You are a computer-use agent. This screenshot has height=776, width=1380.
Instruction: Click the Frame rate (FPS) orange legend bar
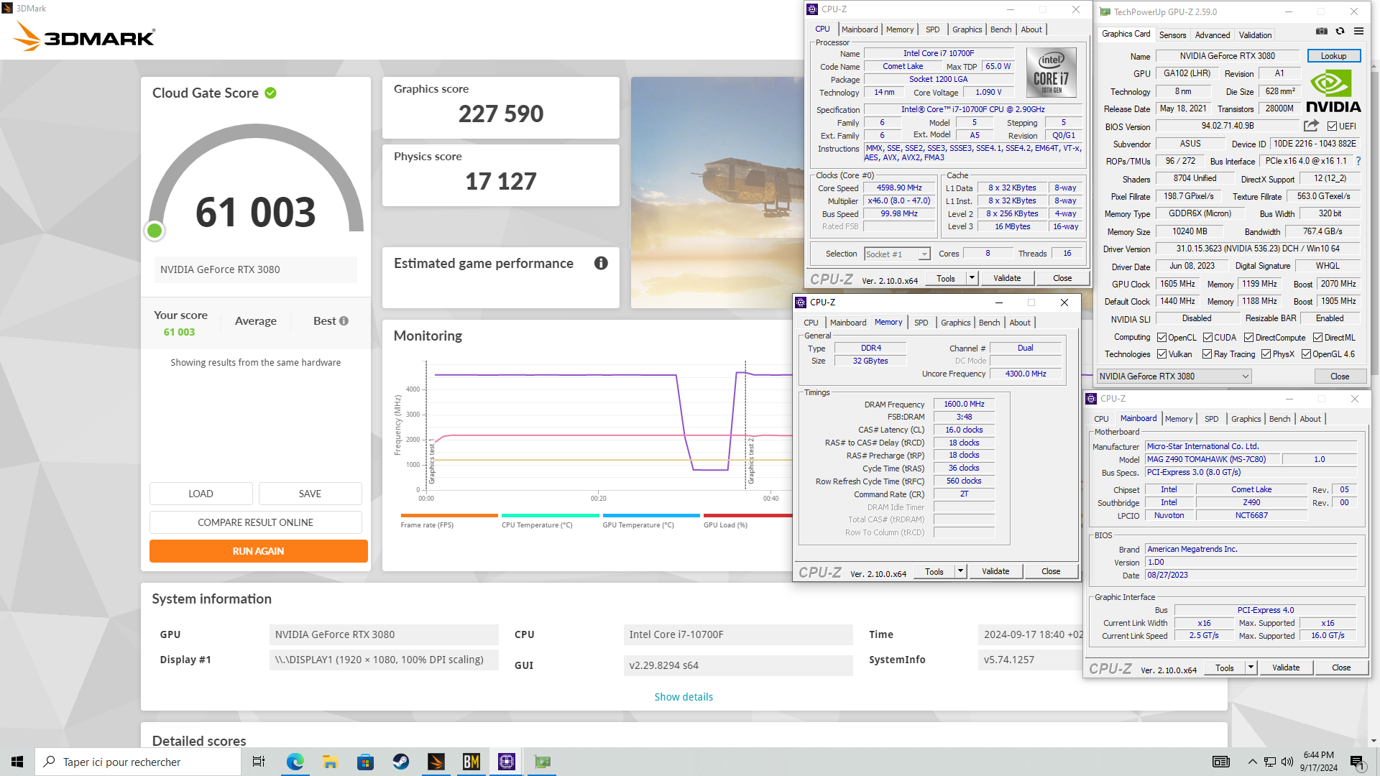pos(449,515)
